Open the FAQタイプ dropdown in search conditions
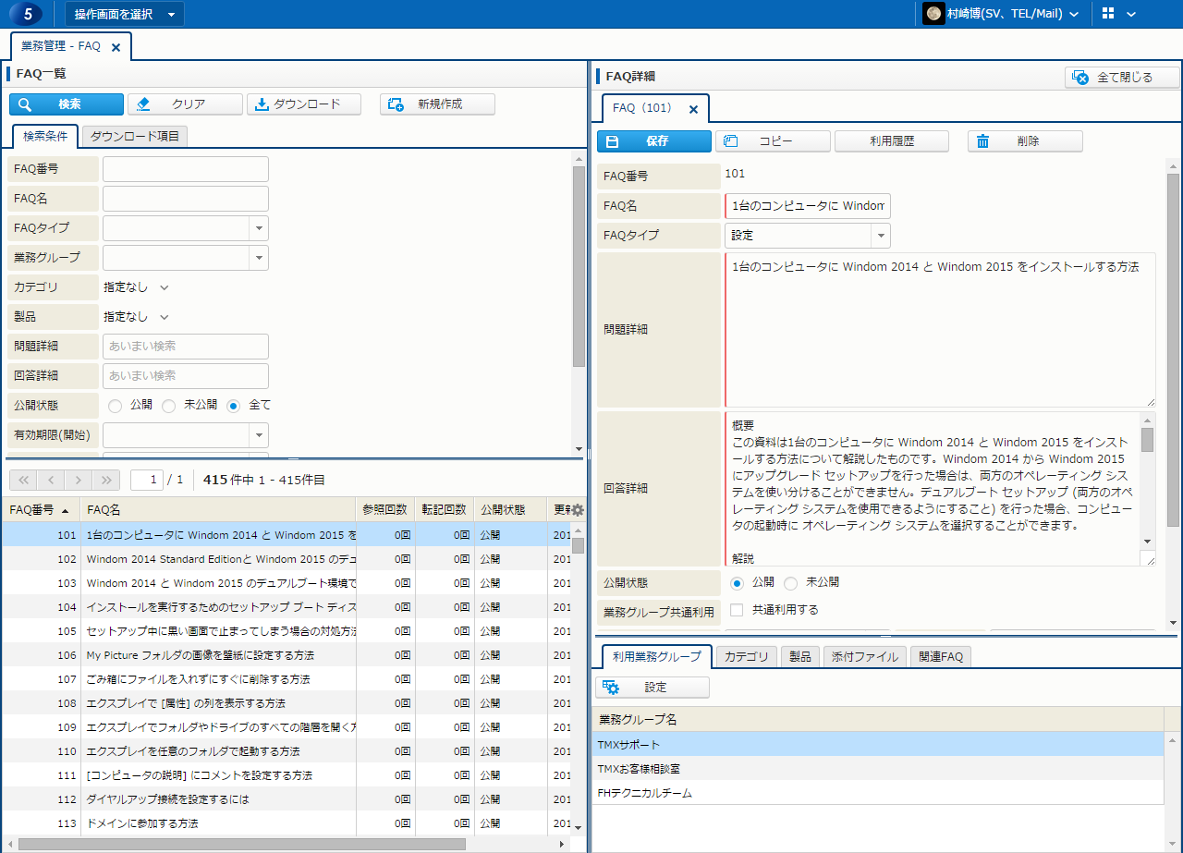The height and width of the screenshot is (853, 1183). 259,228
